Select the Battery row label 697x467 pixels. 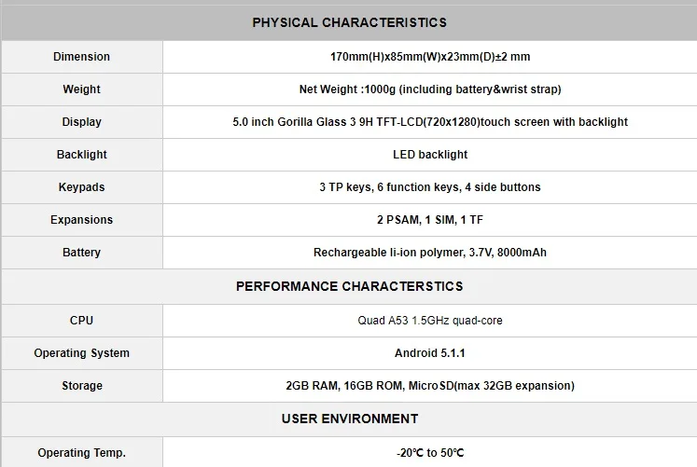[81, 253]
